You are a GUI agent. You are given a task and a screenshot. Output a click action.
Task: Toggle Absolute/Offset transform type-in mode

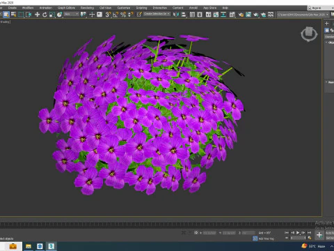(196, 232)
